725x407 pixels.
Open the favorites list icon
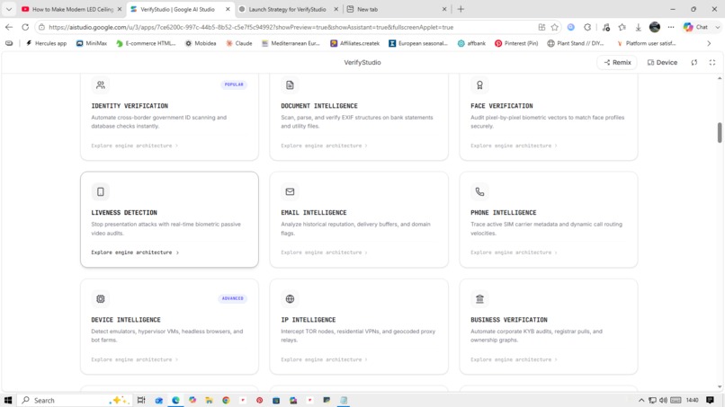[x=622, y=27]
